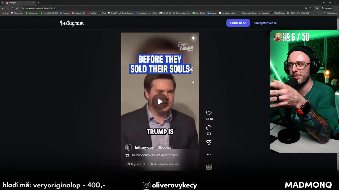Like the reel with the heart icon

click(x=209, y=113)
